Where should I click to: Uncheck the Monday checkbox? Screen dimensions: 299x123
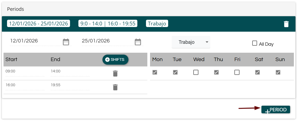(x=155, y=72)
